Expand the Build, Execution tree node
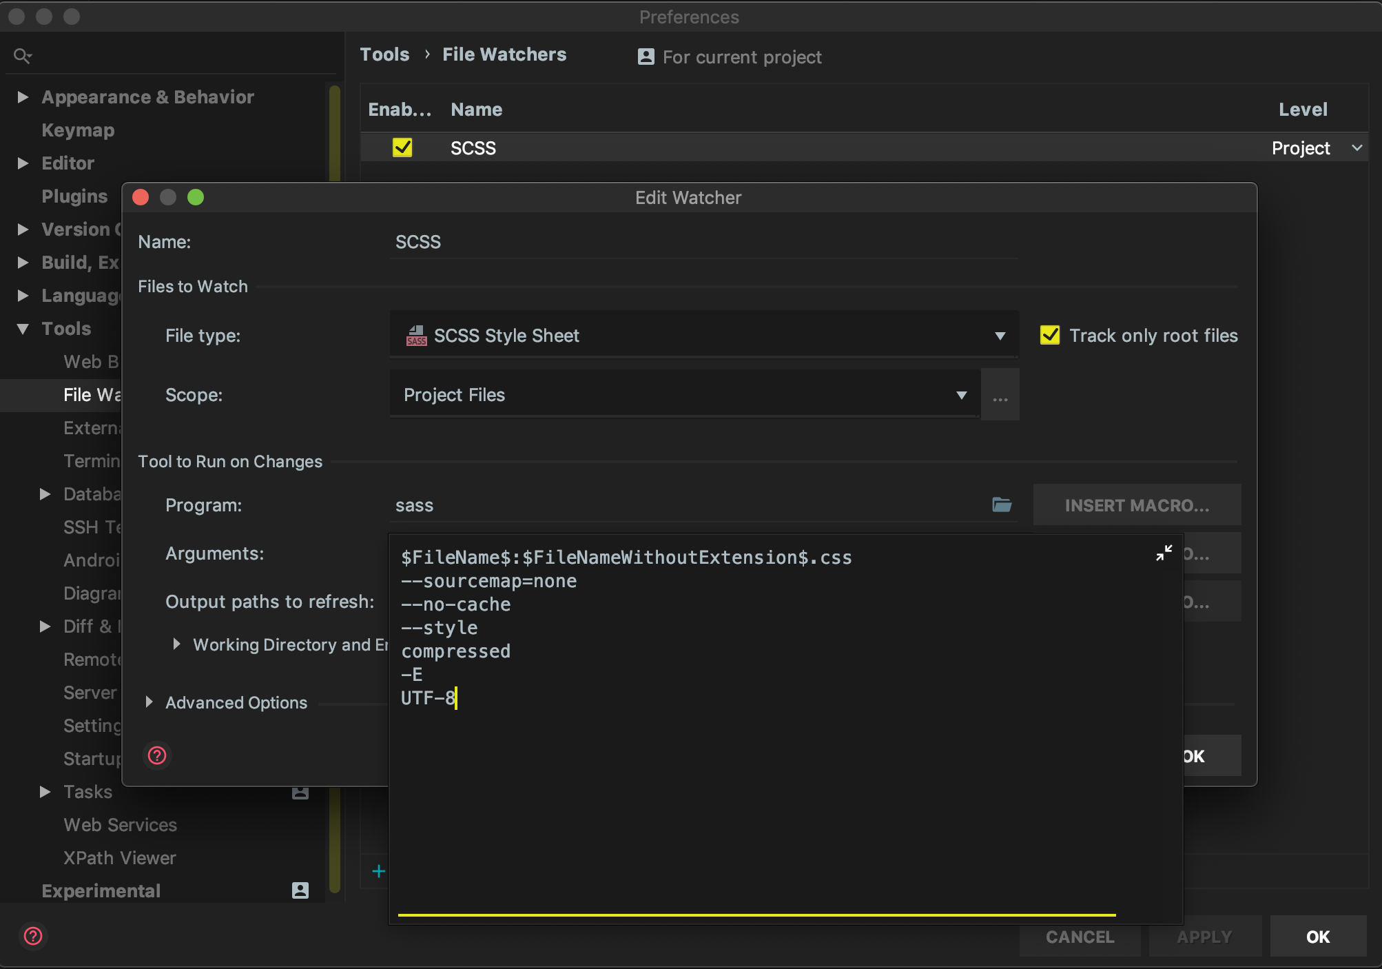 pos(23,263)
